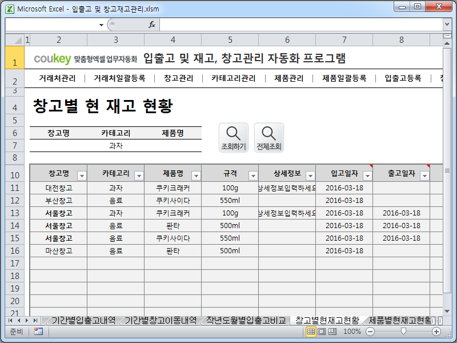Click the 거래처관리 navigation link
Screen dimensions: 457x343
(x=57, y=78)
